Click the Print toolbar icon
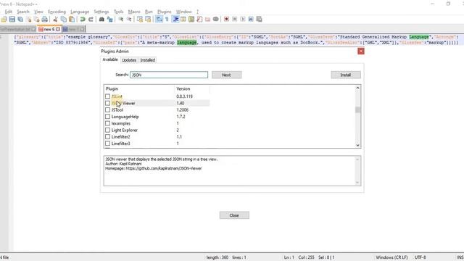This screenshot has height=261, width=464. pyautogui.click(x=45, y=20)
